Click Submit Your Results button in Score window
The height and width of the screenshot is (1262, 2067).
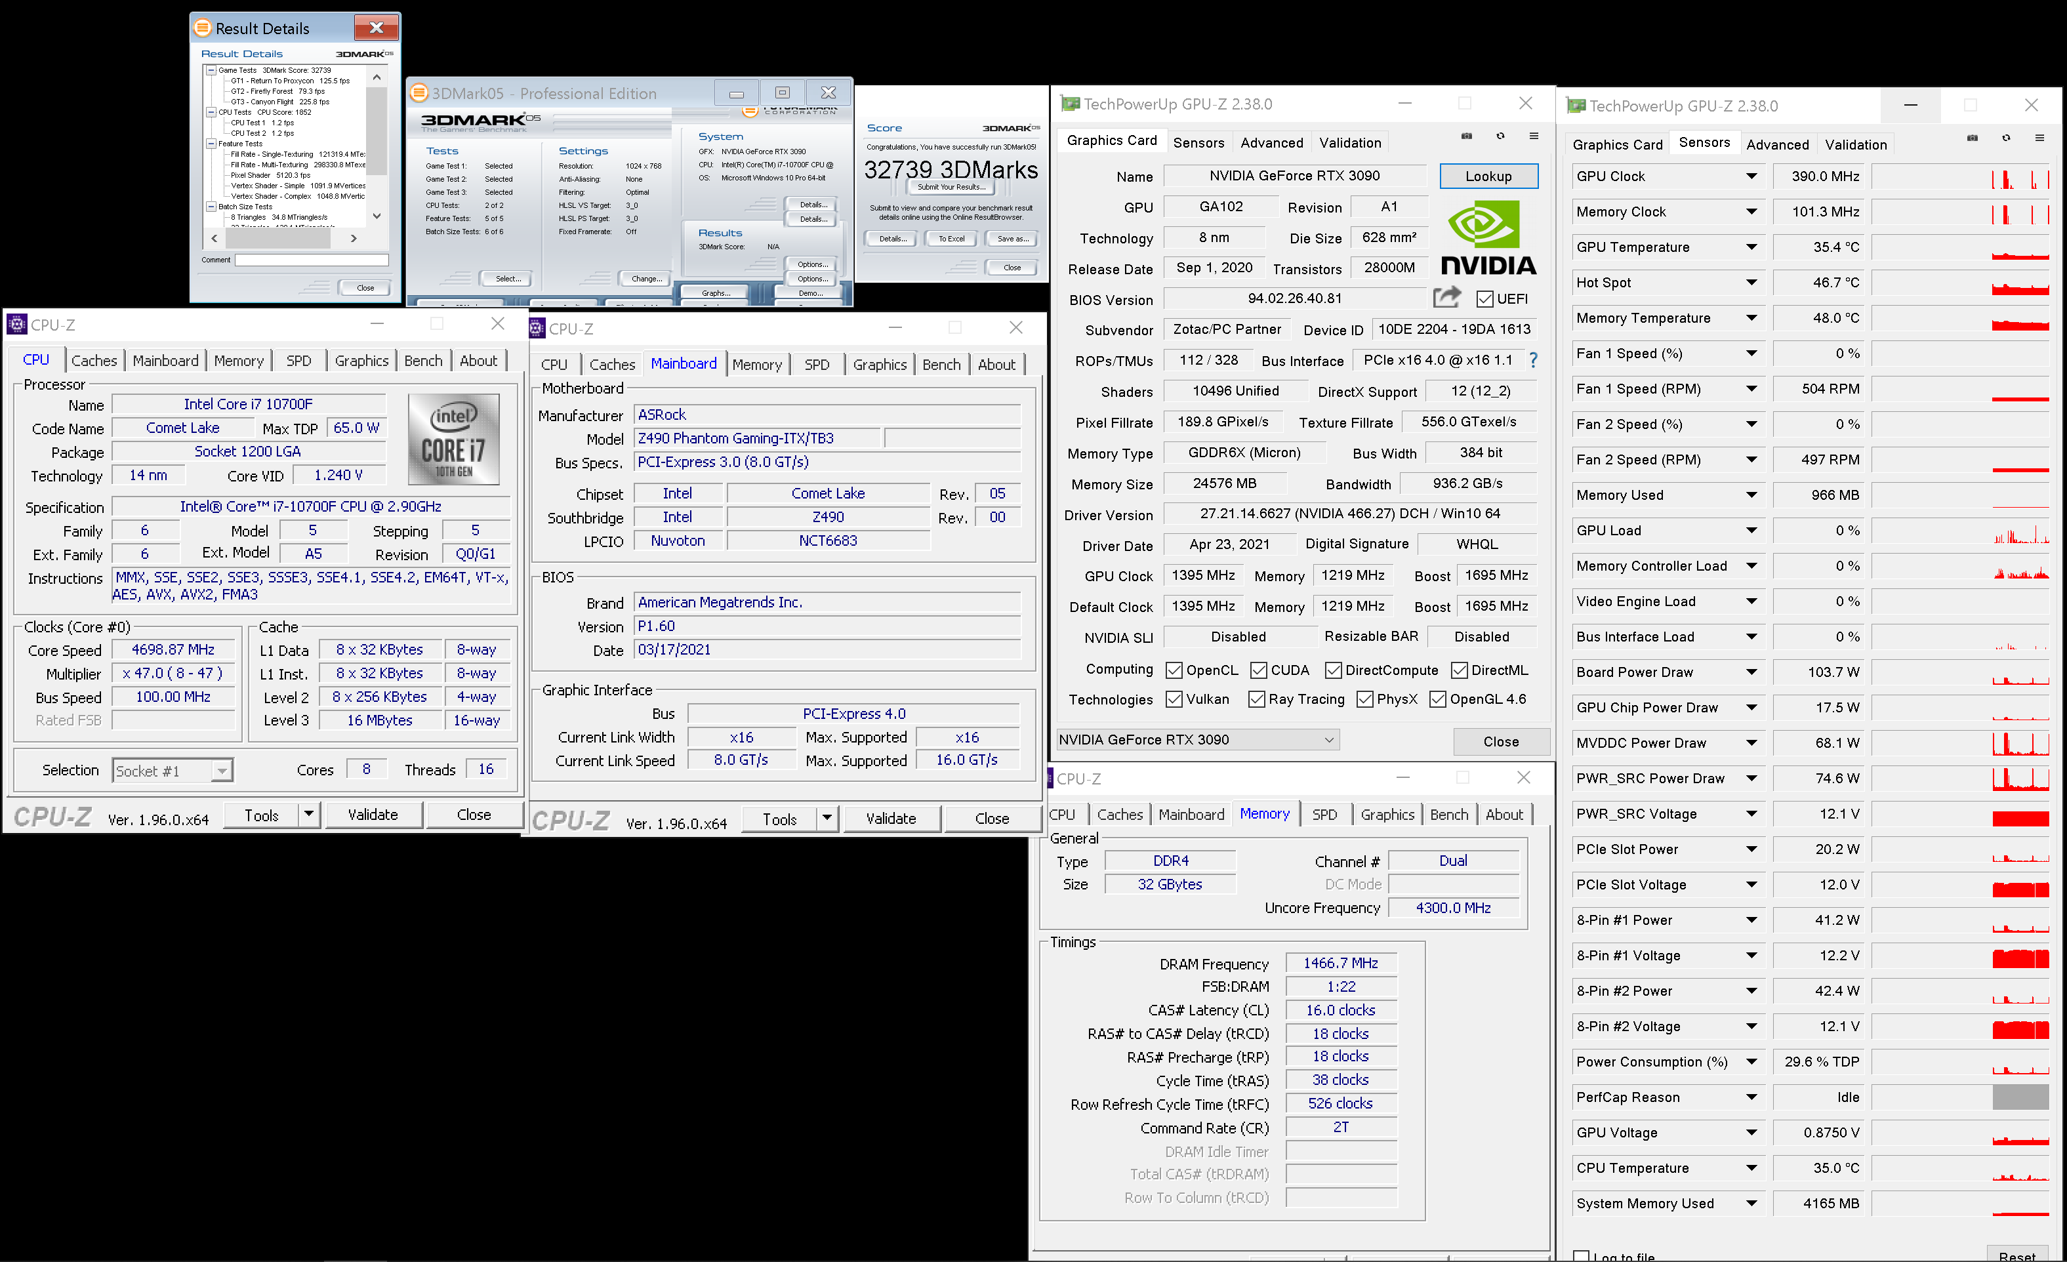point(951,187)
